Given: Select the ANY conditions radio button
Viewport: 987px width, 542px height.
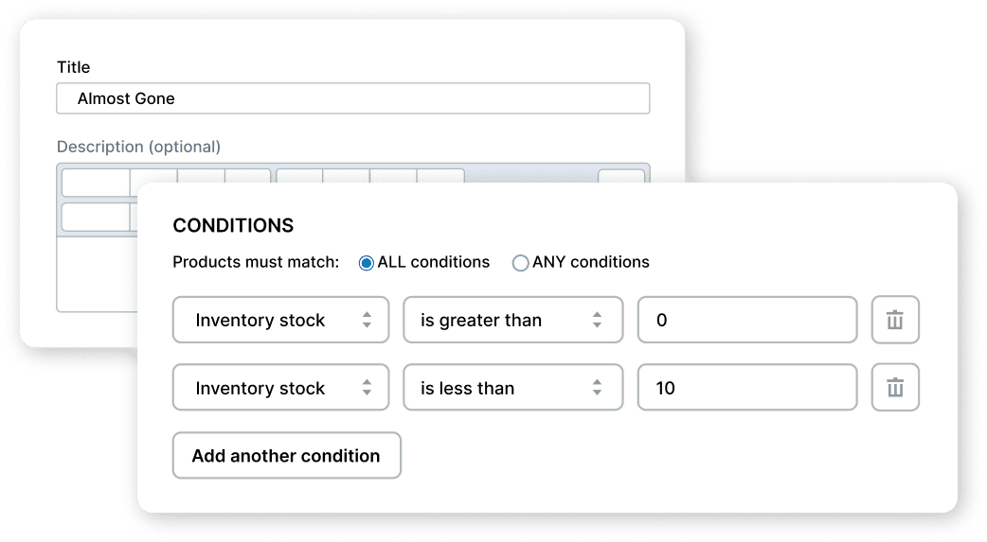Looking at the screenshot, I should 520,263.
